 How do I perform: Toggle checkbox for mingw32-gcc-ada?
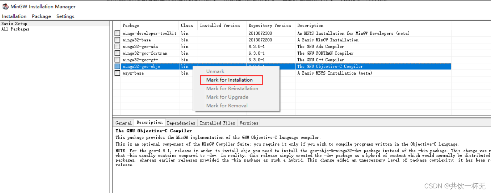pyautogui.click(x=117, y=46)
